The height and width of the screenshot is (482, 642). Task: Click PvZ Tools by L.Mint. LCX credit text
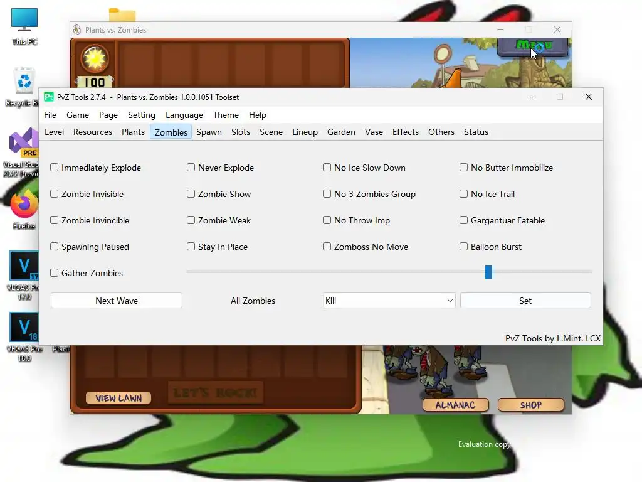553,338
